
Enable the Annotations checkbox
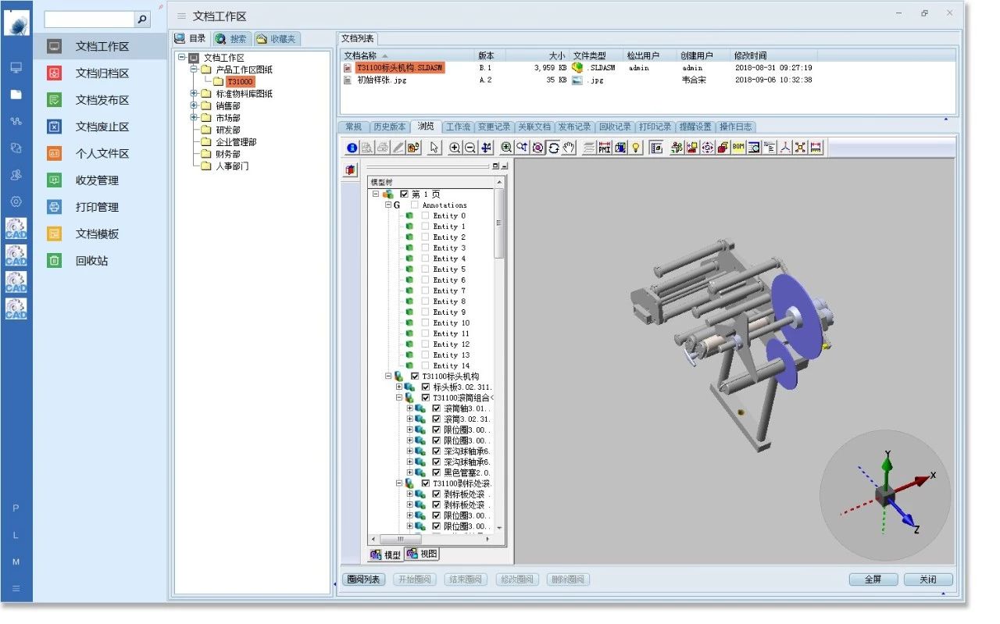point(414,205)
